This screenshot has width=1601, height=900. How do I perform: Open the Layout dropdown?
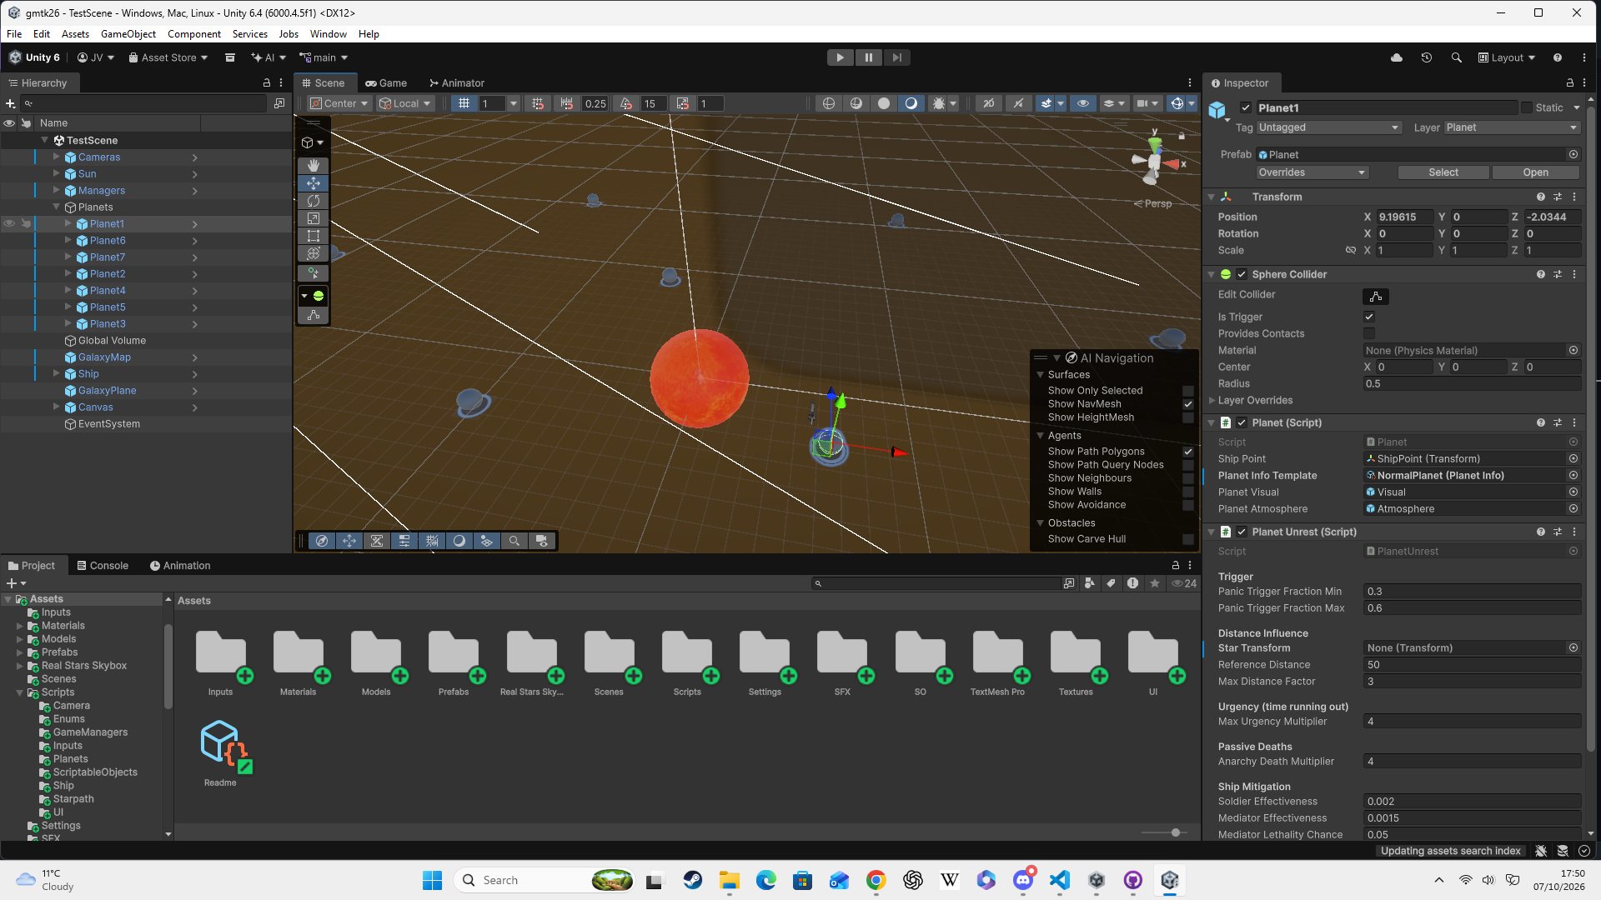tap(1507, 57)
